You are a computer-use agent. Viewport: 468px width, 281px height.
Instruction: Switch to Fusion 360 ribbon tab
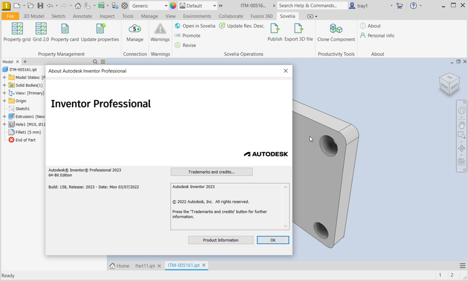[x=262, y=16]
